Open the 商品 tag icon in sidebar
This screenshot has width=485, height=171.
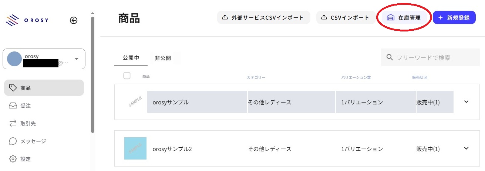(x=13, y=88)
